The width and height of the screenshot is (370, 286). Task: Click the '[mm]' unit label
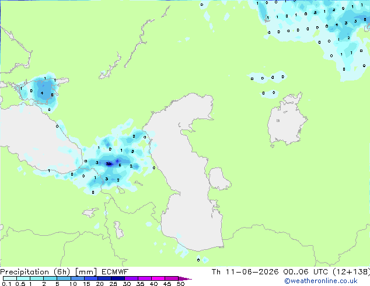coord(86,272)
